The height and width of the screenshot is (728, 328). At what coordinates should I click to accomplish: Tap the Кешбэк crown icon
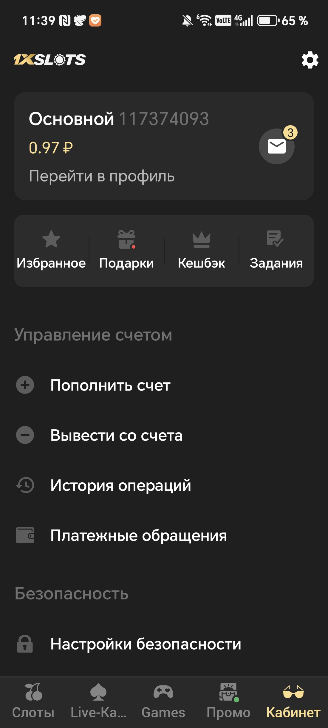coord(202,239)
